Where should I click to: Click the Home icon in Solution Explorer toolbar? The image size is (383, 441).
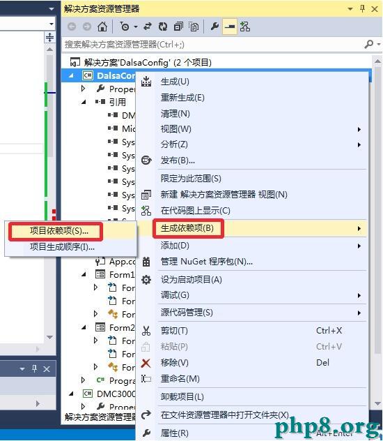click(102, 27)
